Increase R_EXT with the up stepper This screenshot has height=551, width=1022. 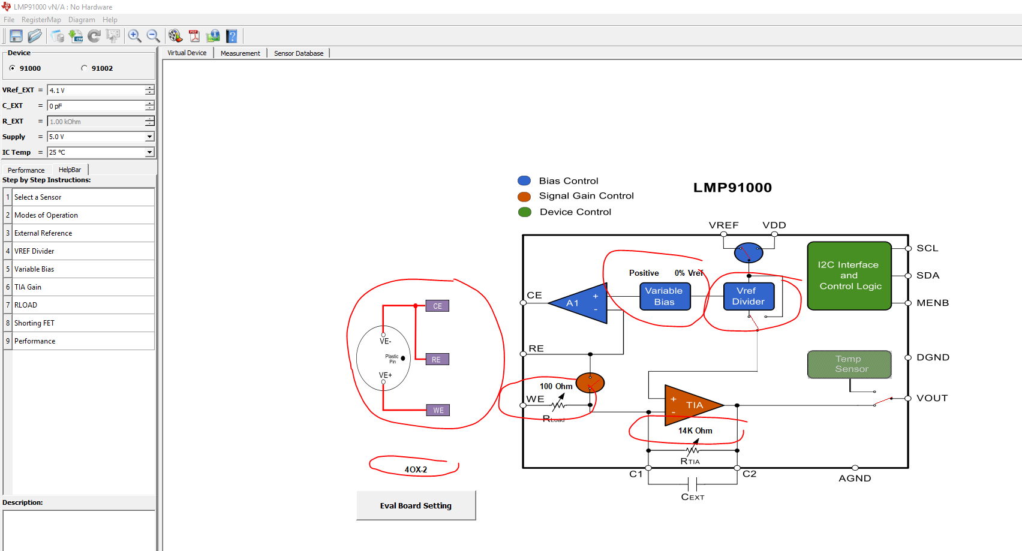(149, 119)
